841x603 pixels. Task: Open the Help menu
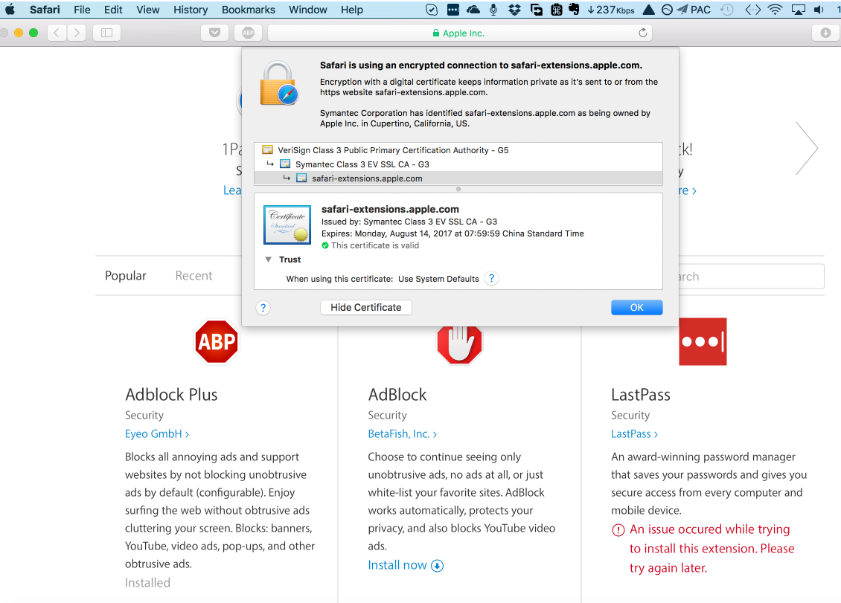point(352,10)
